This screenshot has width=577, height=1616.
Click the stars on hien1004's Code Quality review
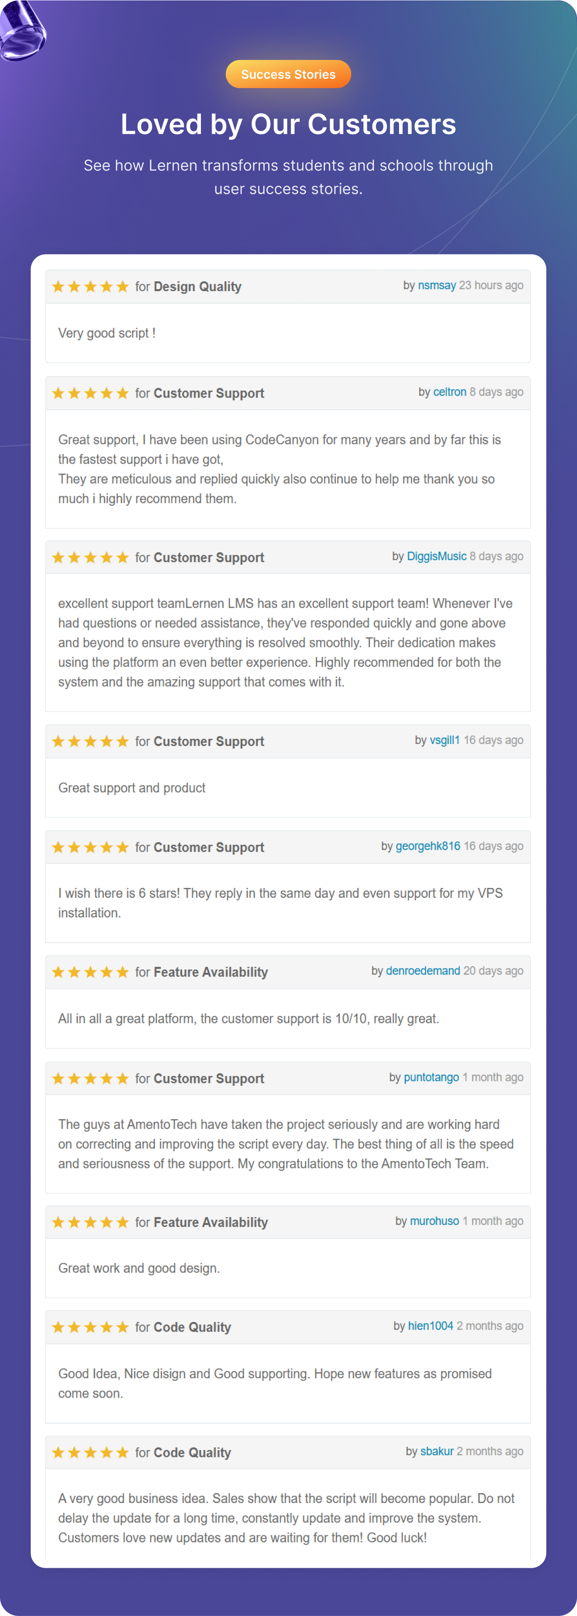[90, 1327]
